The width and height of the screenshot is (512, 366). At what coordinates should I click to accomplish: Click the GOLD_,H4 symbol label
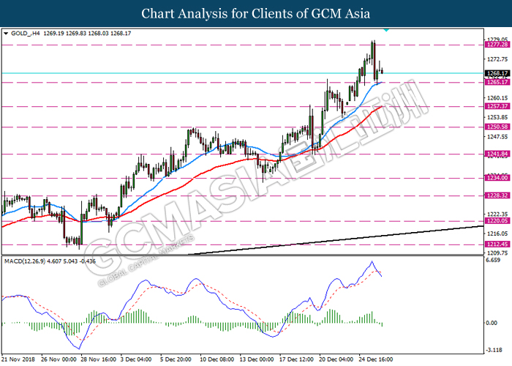tap(25, 34)
